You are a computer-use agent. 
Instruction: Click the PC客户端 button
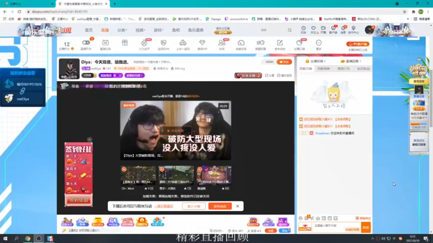(358, 44)
